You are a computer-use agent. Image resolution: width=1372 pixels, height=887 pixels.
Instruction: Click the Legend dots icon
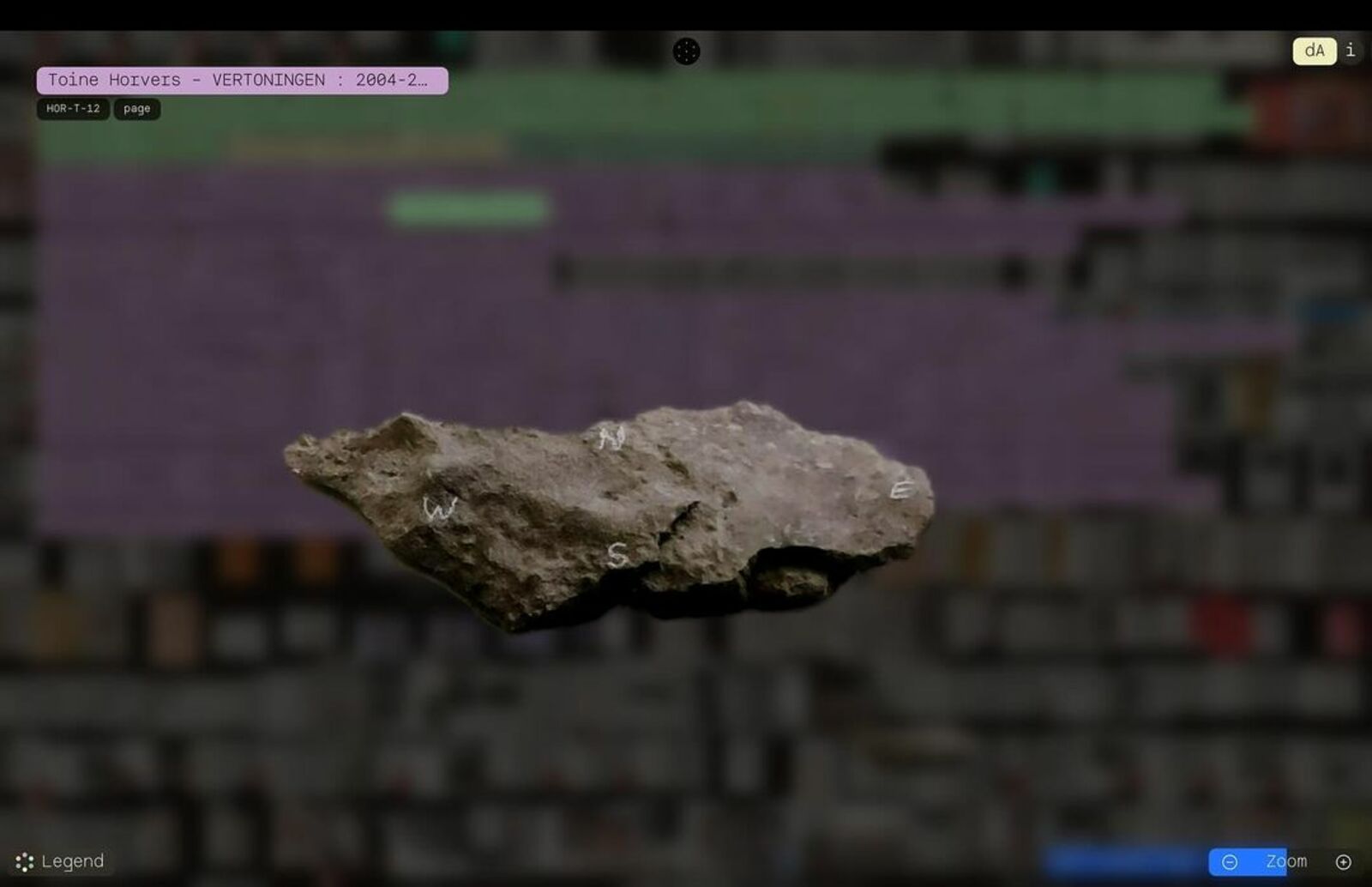pyautogui.click(x=24, y=862)
